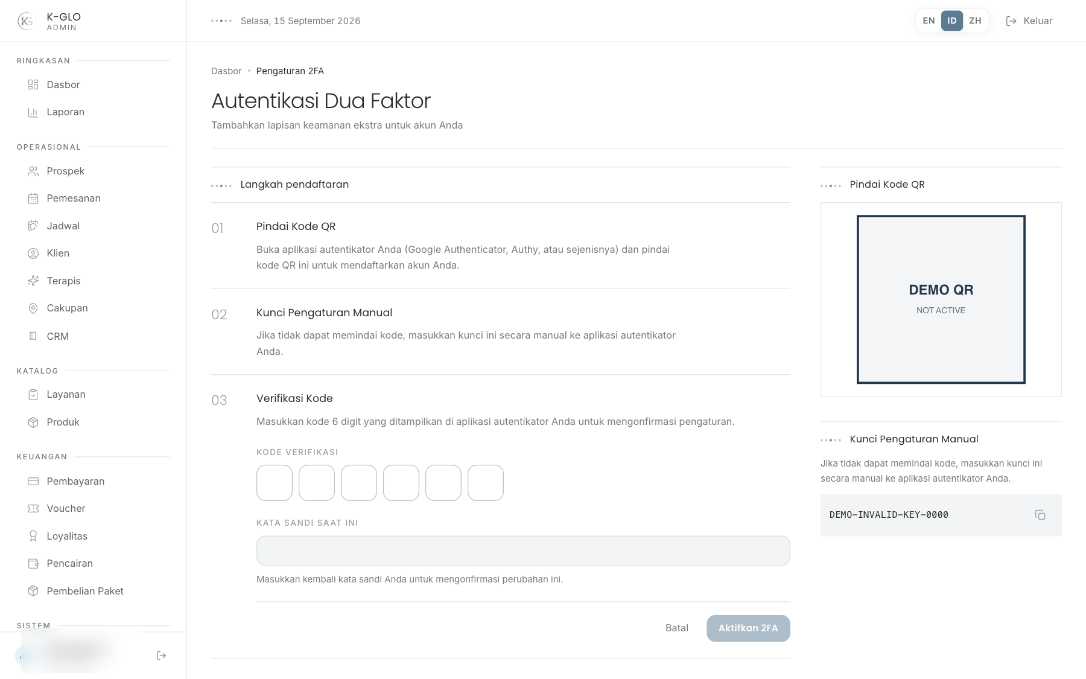
Task: Click the Produk box icon
Action: [x=33, y=422]
